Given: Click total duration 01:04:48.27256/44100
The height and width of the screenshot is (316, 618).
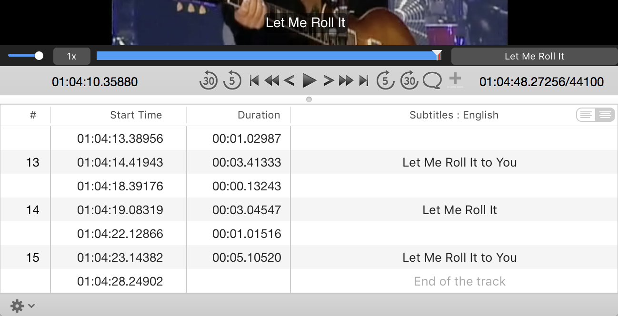Looking at the screenshot, I should (541, 82).
